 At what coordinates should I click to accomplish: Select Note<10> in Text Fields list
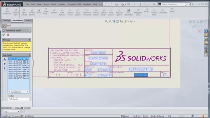click(x=19, y=78)
